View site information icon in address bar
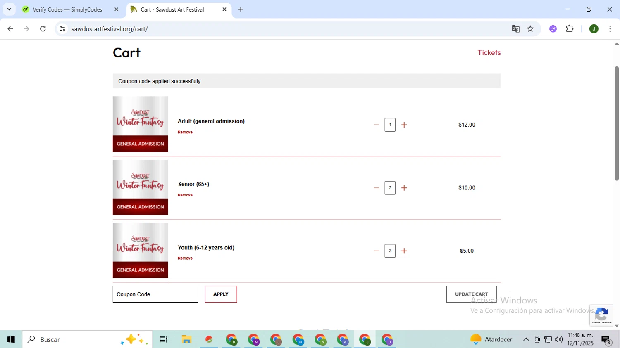This screenshot has width=620, height=348. pyautogui.click(x=62, y=29)
